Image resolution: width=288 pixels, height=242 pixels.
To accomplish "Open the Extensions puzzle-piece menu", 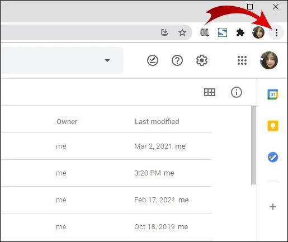I will click(x=240, y=32).
